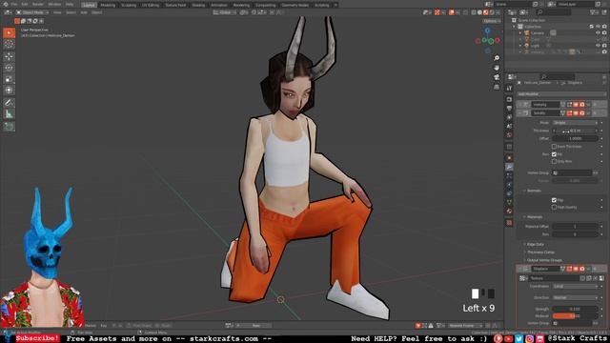Toggle Collection visibility eye in outliner

click(598, 27)
